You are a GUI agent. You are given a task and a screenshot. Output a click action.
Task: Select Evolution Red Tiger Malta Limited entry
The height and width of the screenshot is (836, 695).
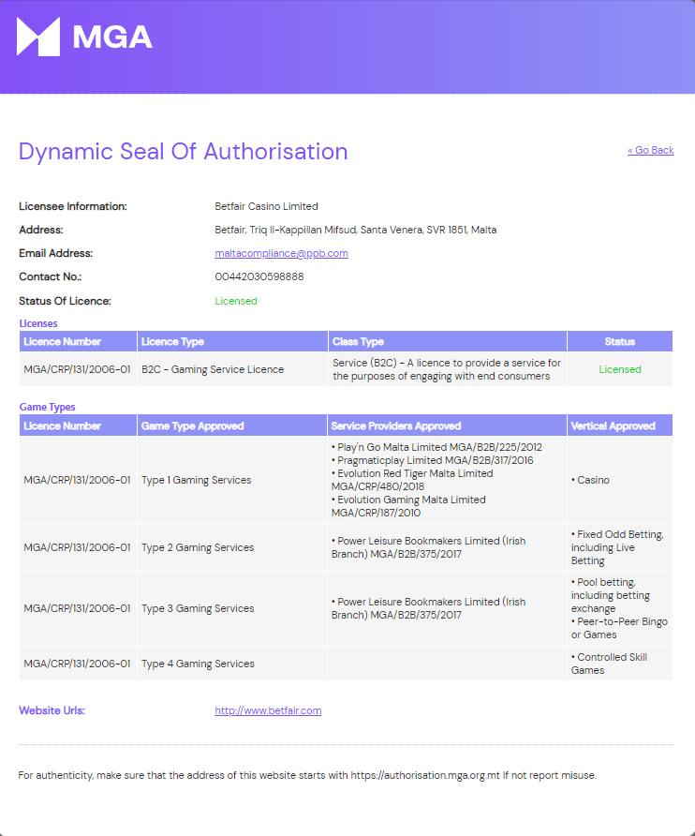[412, 480]
